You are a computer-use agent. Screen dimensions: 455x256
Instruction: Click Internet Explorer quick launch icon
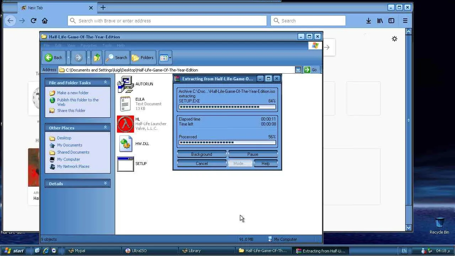tap(46, 251)
